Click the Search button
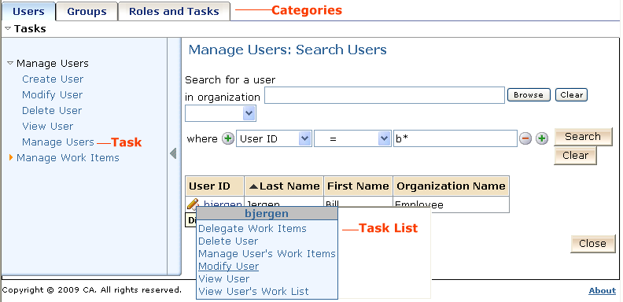Viewport: 623px width, 302px height. [x=583, y=137]
